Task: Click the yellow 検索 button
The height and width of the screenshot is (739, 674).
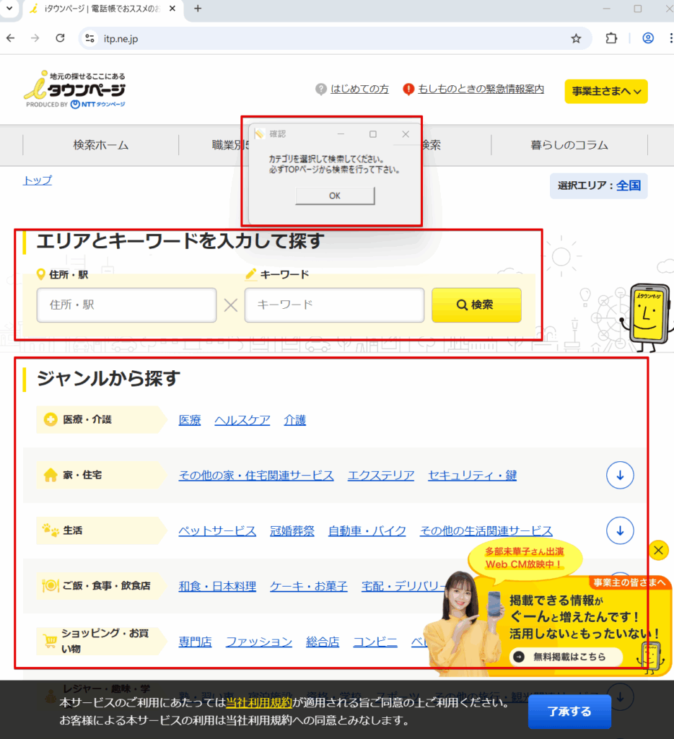Action: tap(476, 305)
